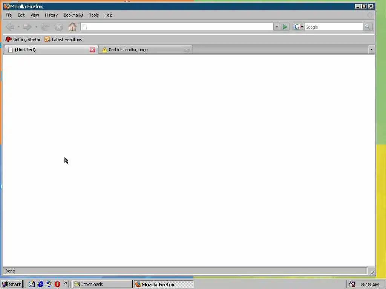The image size is (386, 289).
Task: Click the Windows Start button
Action: [12, 284]
